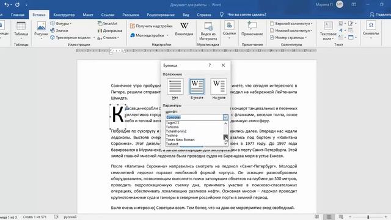This screenshot has height=220, width=391.
Task: Click Трехмерные модели button
Action: (x=71, y=37)
